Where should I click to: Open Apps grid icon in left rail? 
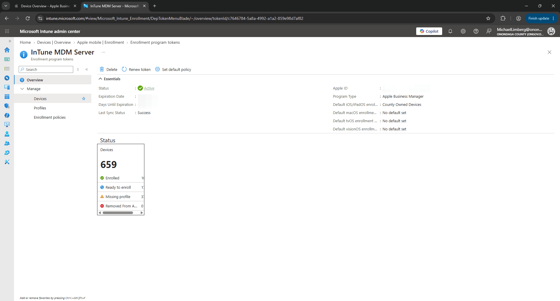[7, 97]
